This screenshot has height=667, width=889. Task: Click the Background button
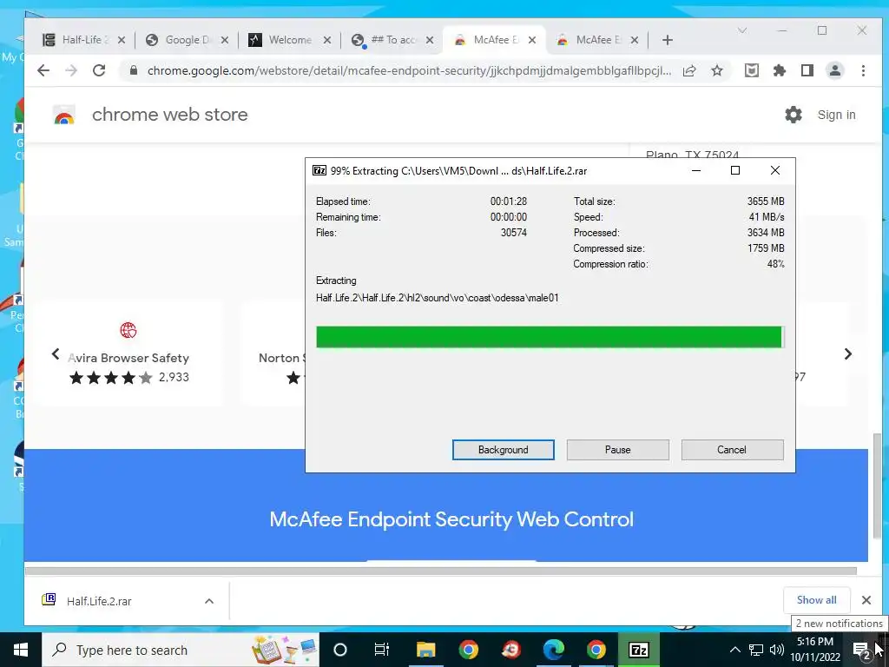pyautogui.click(x=504, y=450)
